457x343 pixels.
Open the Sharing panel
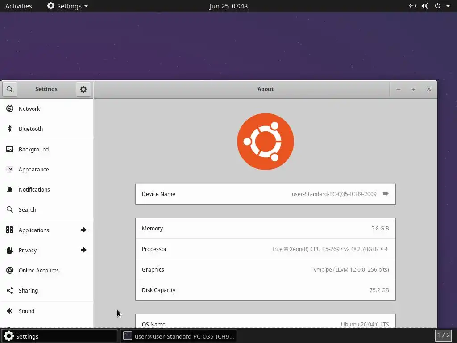(46, 290)
